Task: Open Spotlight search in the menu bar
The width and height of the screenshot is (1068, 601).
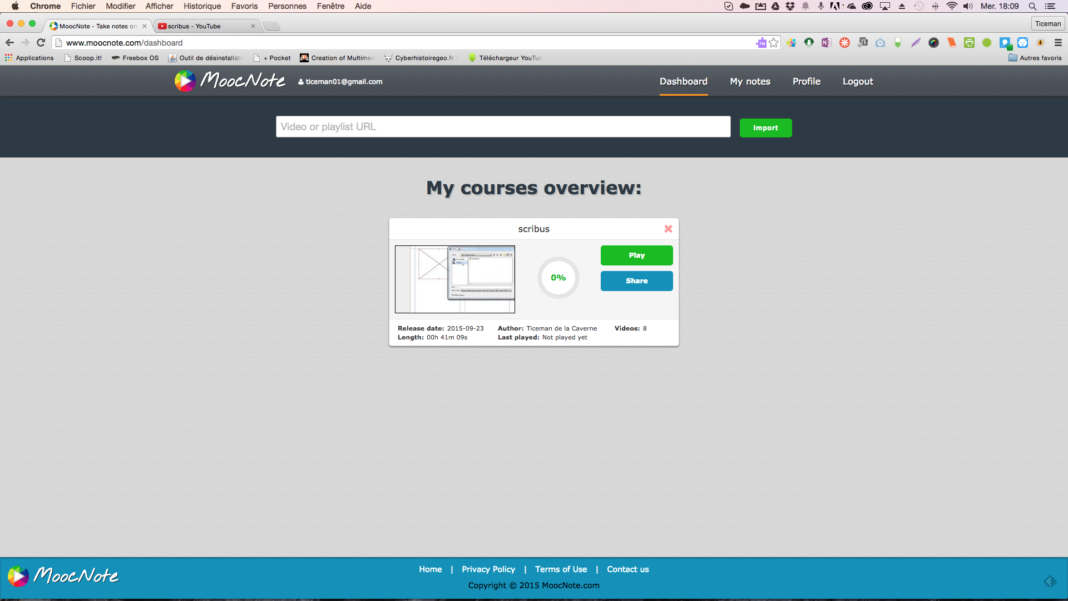Action: click(1032, 6)
